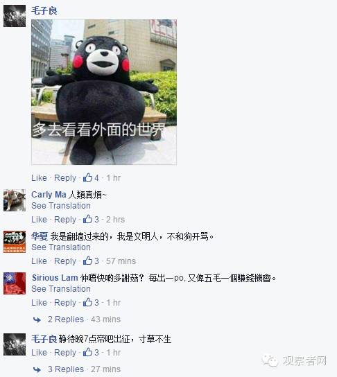Open Sirious Lam's flag profile picture

coord(15,283)
